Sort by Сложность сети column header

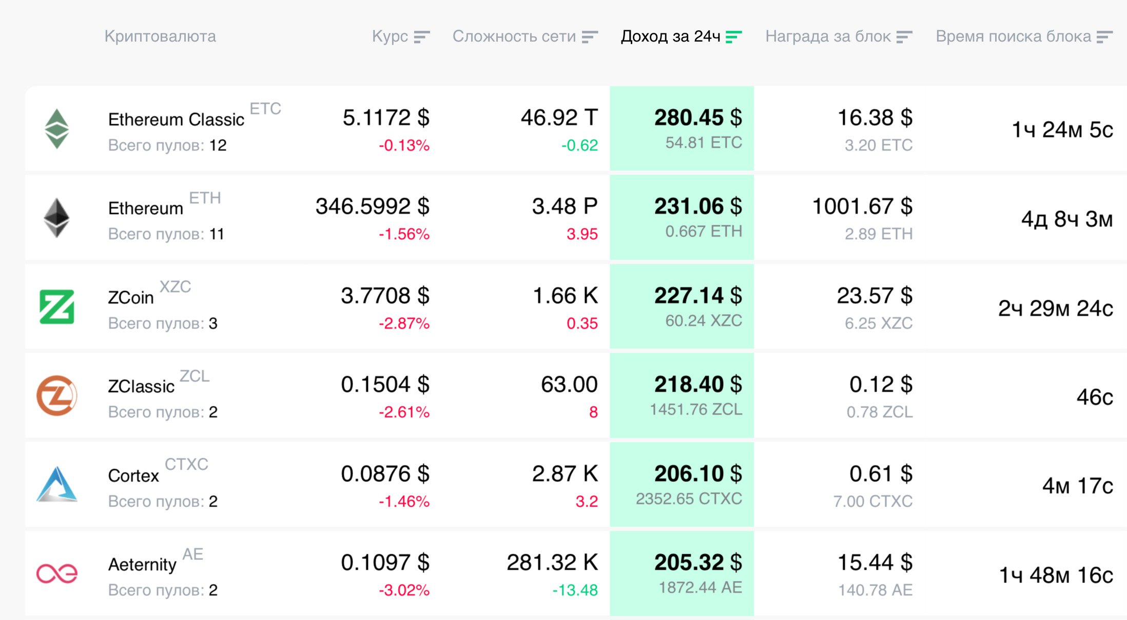(x=514, y=36)
